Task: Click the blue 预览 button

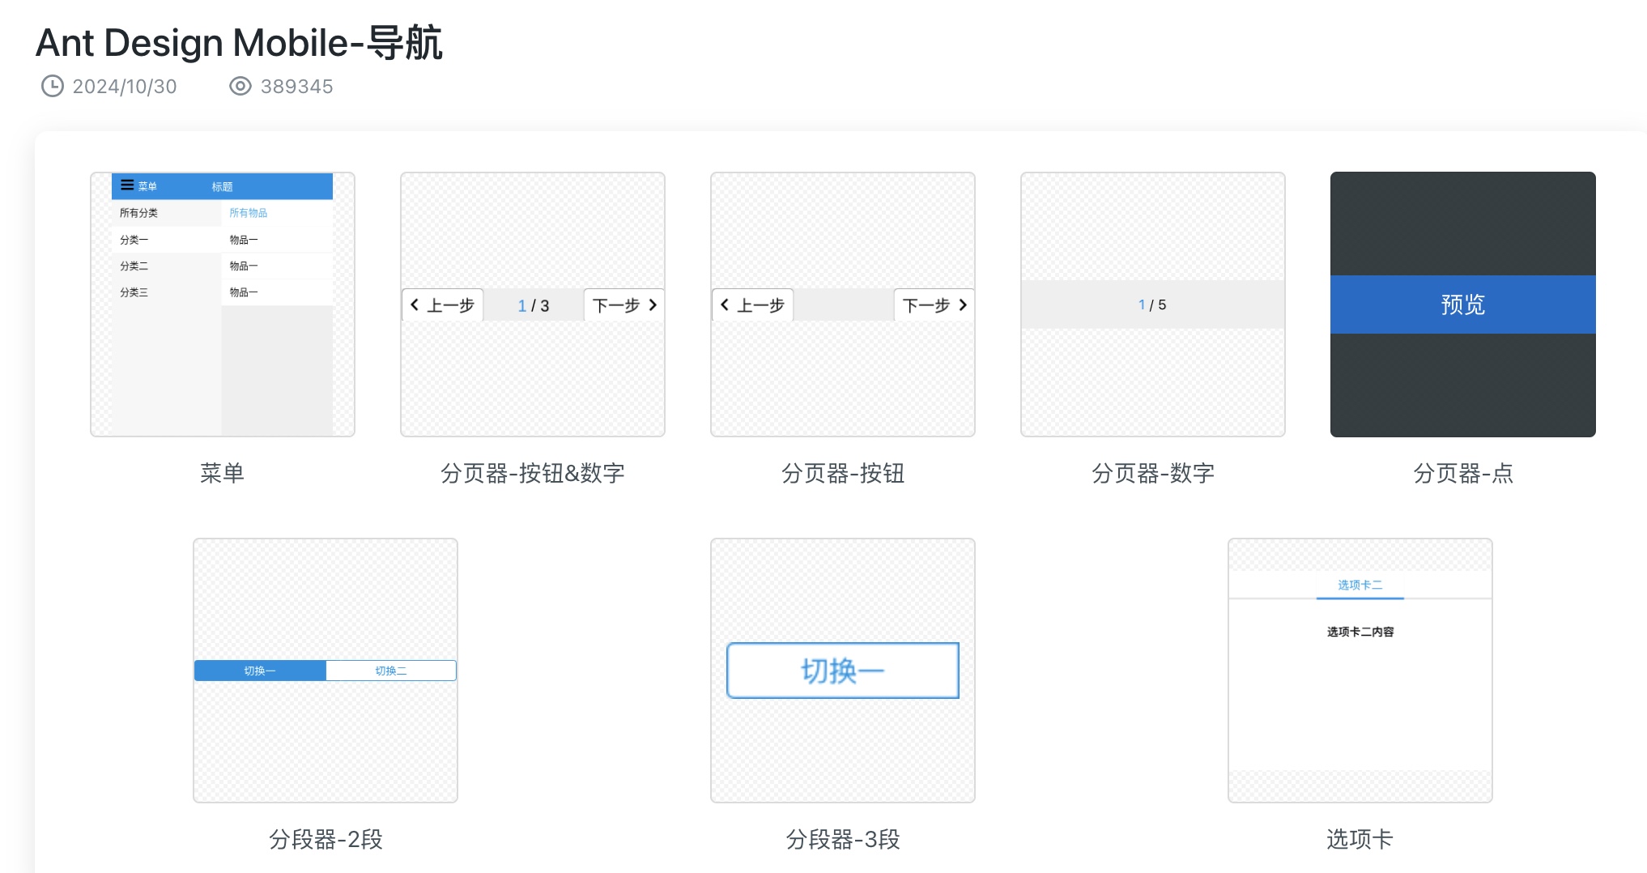Action: tap(1463, 304)
